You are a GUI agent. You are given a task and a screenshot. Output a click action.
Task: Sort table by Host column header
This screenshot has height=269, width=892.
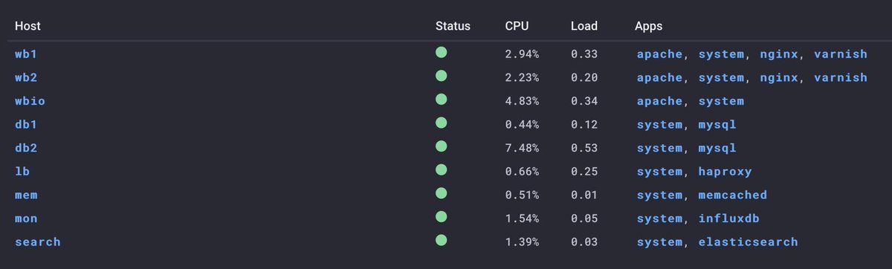[x=28, y=26]
